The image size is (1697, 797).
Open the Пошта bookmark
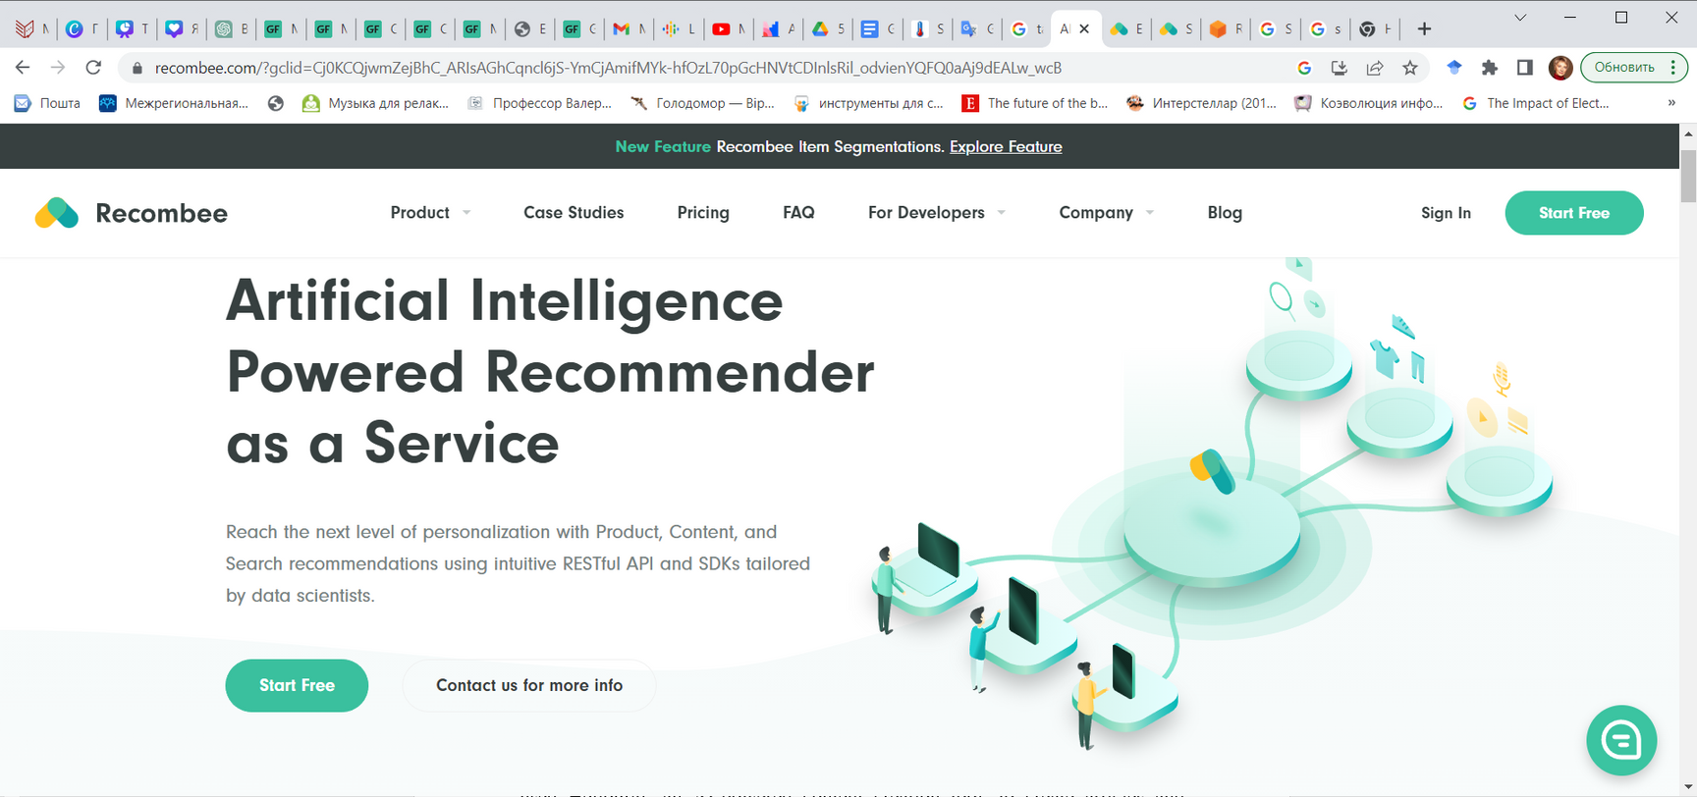click(x=47, y=103)
